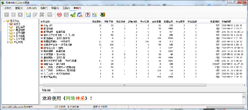Click the blue folders with rocket icon

point(80,15)
